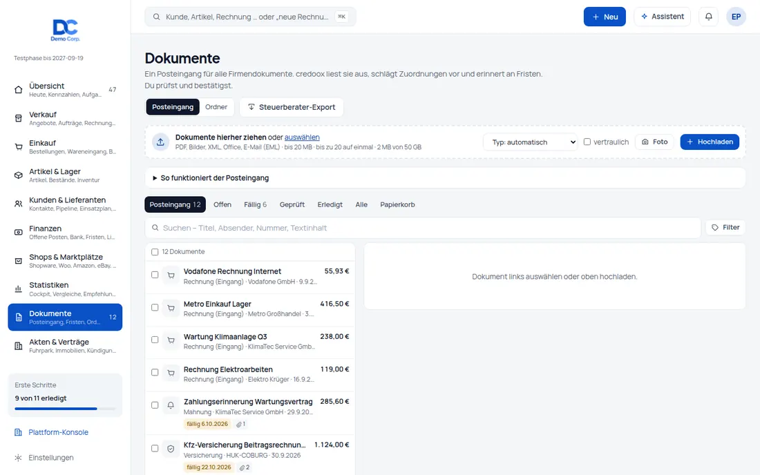The image size is (760, 475).
Task: Click the cart icon of Vodafone Rechnung Internet
Action: (x=171, y=275)
